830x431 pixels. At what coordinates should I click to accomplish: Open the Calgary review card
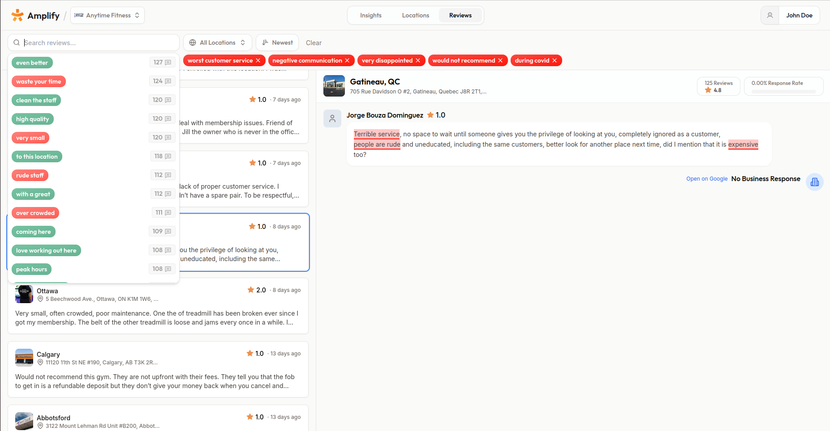tap(158, 369)
